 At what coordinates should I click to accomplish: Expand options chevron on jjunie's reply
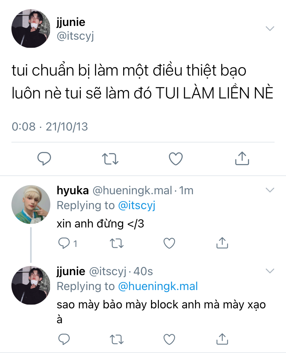coord(270,271)
